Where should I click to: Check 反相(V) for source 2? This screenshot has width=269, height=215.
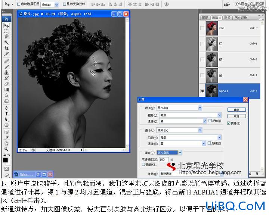point(209,143)
